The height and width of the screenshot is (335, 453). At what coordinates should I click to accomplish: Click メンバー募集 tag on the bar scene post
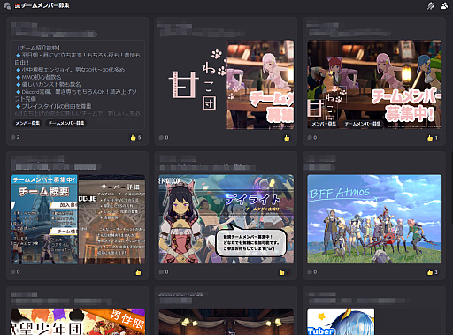324,124
